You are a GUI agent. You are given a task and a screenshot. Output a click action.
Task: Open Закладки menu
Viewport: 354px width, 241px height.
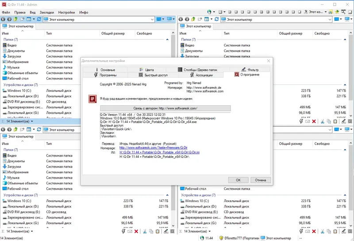[x=47, y=12]
